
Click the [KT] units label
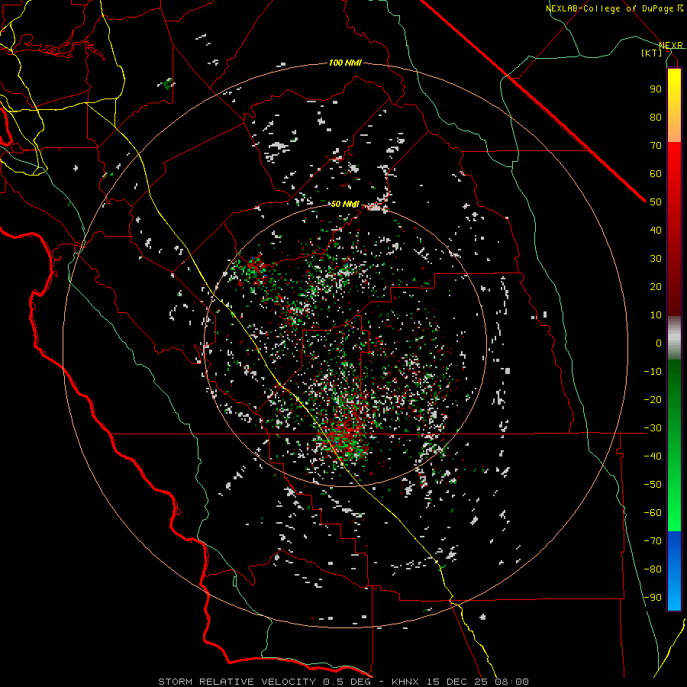coord(652,53)
